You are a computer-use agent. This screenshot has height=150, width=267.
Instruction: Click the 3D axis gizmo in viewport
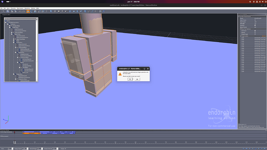click(x=6, y=120)
